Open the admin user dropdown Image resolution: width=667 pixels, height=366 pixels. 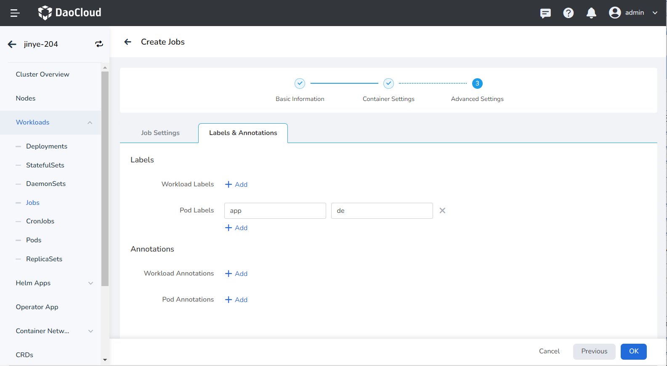tap(633, 13)
